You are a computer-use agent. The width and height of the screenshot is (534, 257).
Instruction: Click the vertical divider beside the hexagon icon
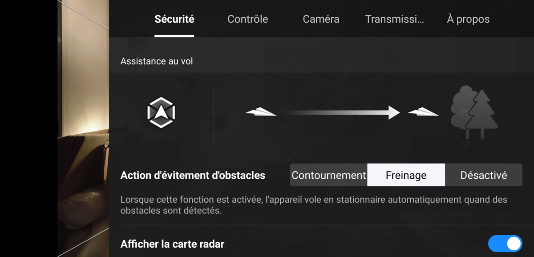(214, 112)
